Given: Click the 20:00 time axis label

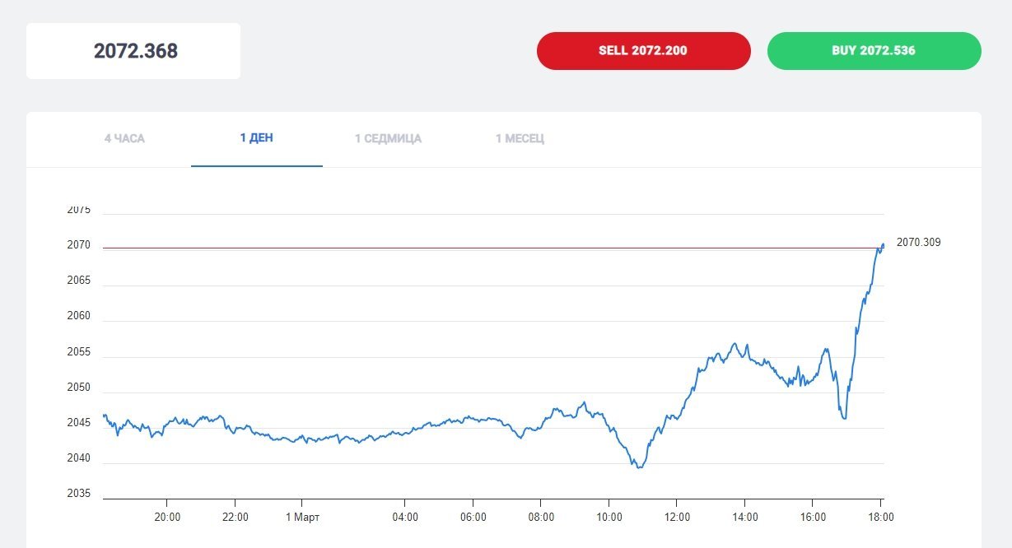Looking at the screenshot, I should click(x=167, y=518).
